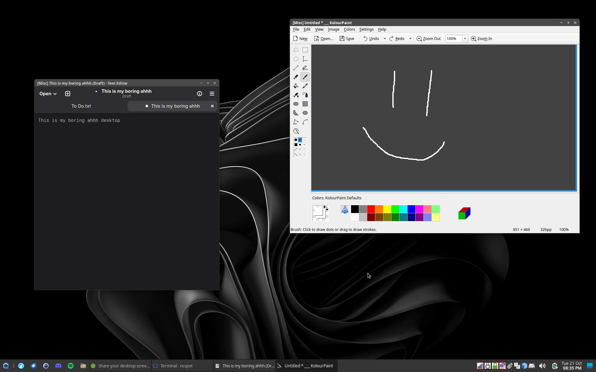This screenshot has width=596, height=372.
Task: Expand the Undo history dropdown arrow
Action: coord(385,39)
